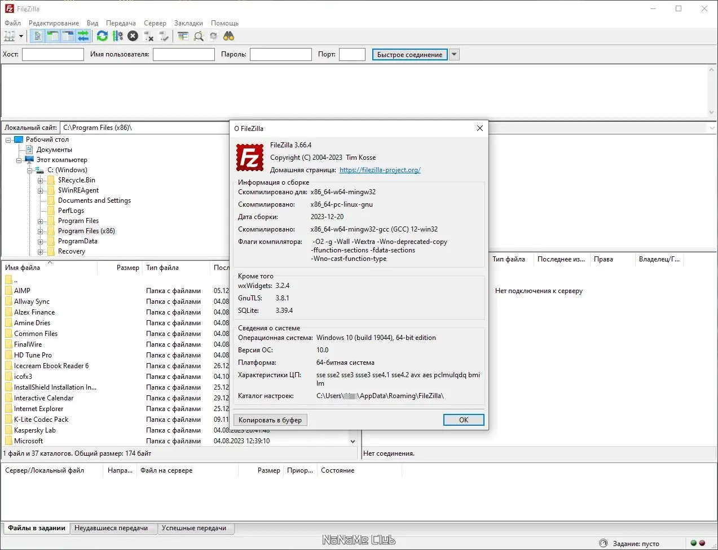
Task: Open the Вид menu
Action: tap(92, 23)
